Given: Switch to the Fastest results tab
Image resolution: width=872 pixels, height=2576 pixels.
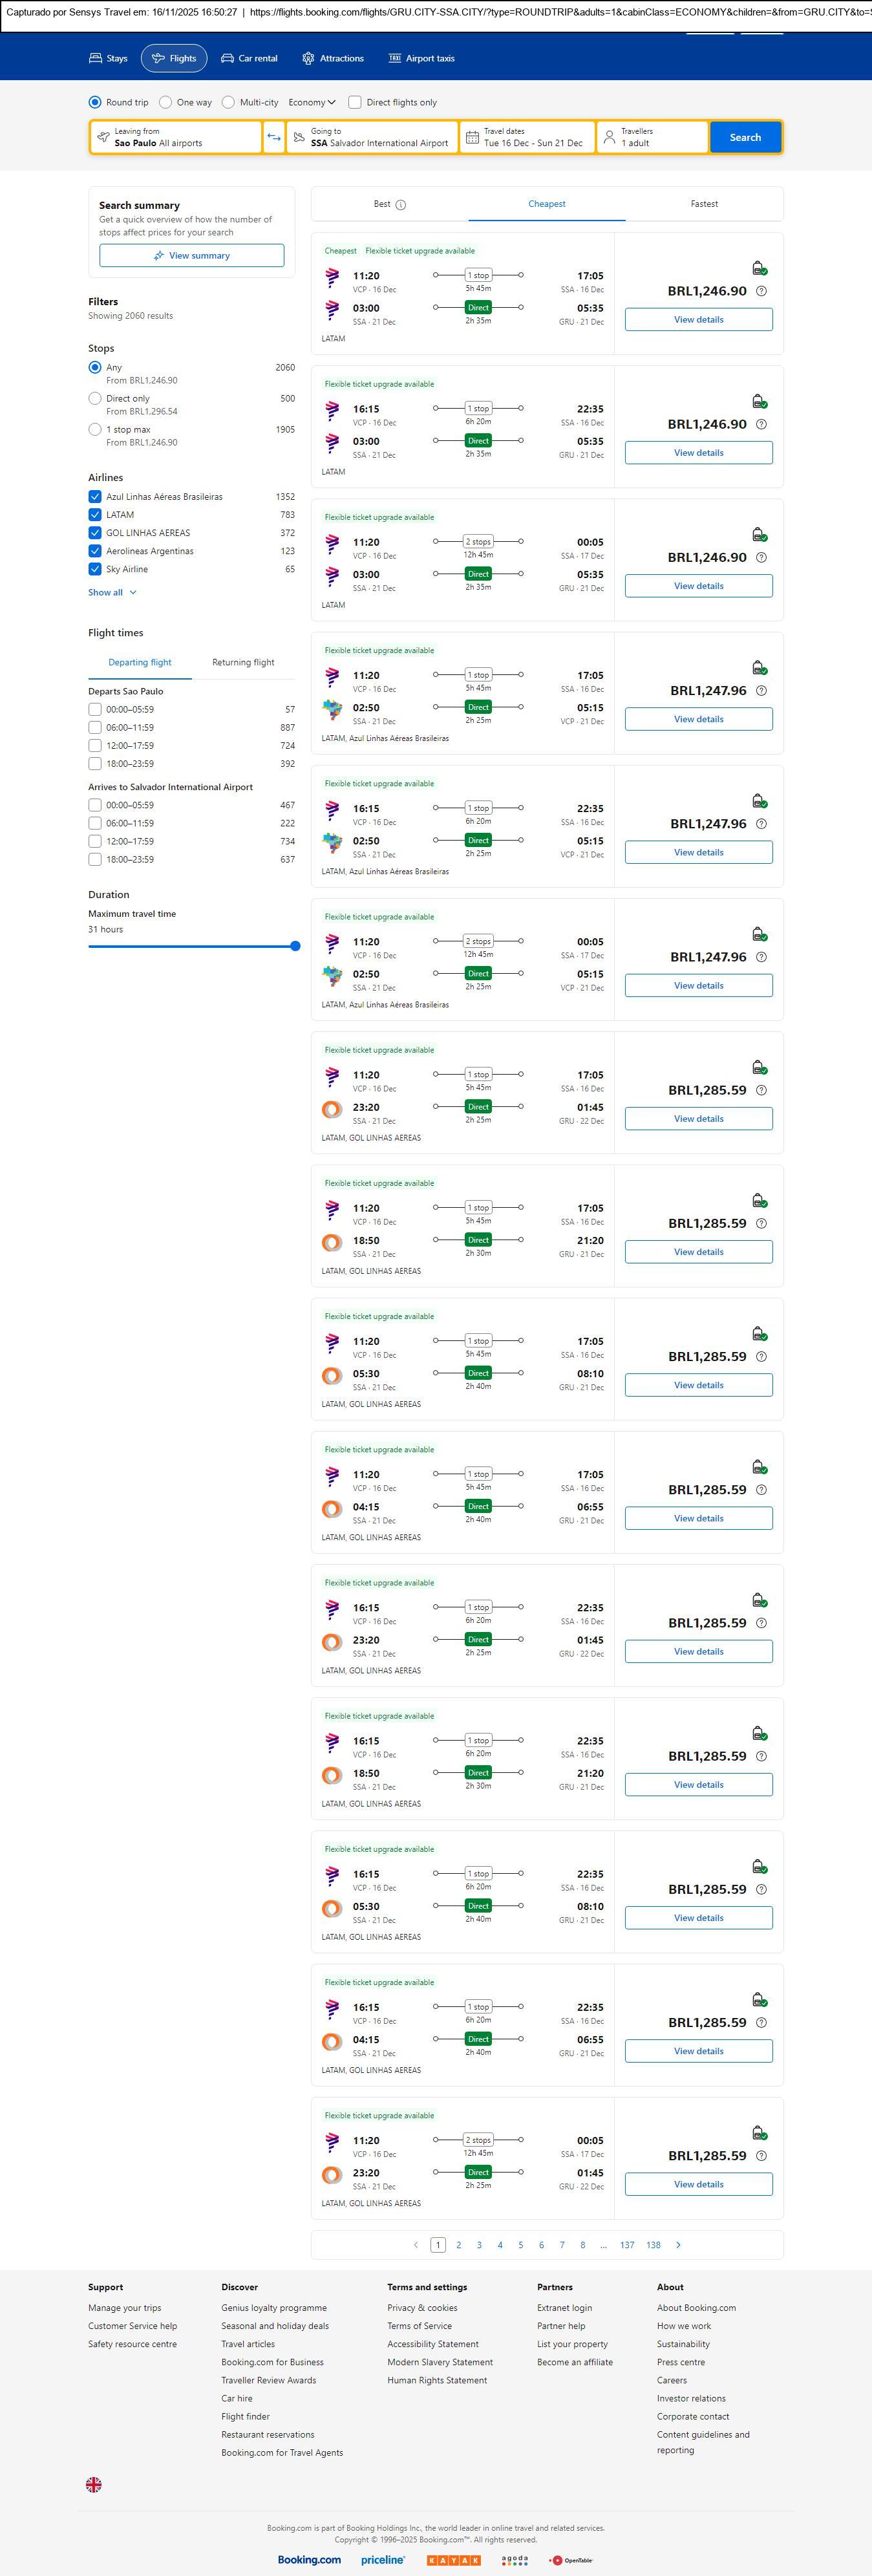Looking at the screenshot, I should (704, 204).
